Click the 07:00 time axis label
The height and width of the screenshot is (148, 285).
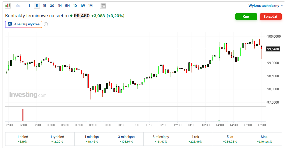click(x=23, y=125)
